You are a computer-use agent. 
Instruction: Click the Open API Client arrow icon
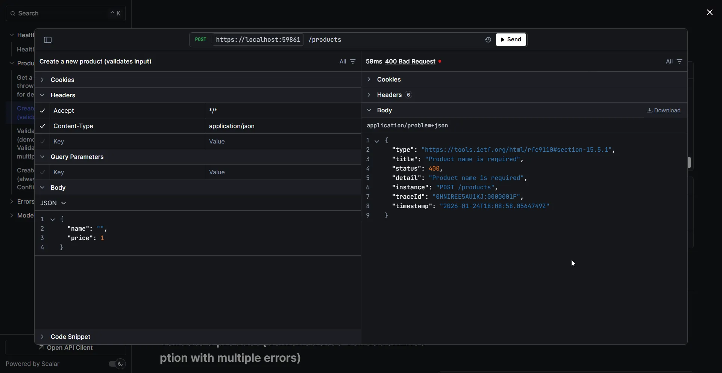coord(41,348)
